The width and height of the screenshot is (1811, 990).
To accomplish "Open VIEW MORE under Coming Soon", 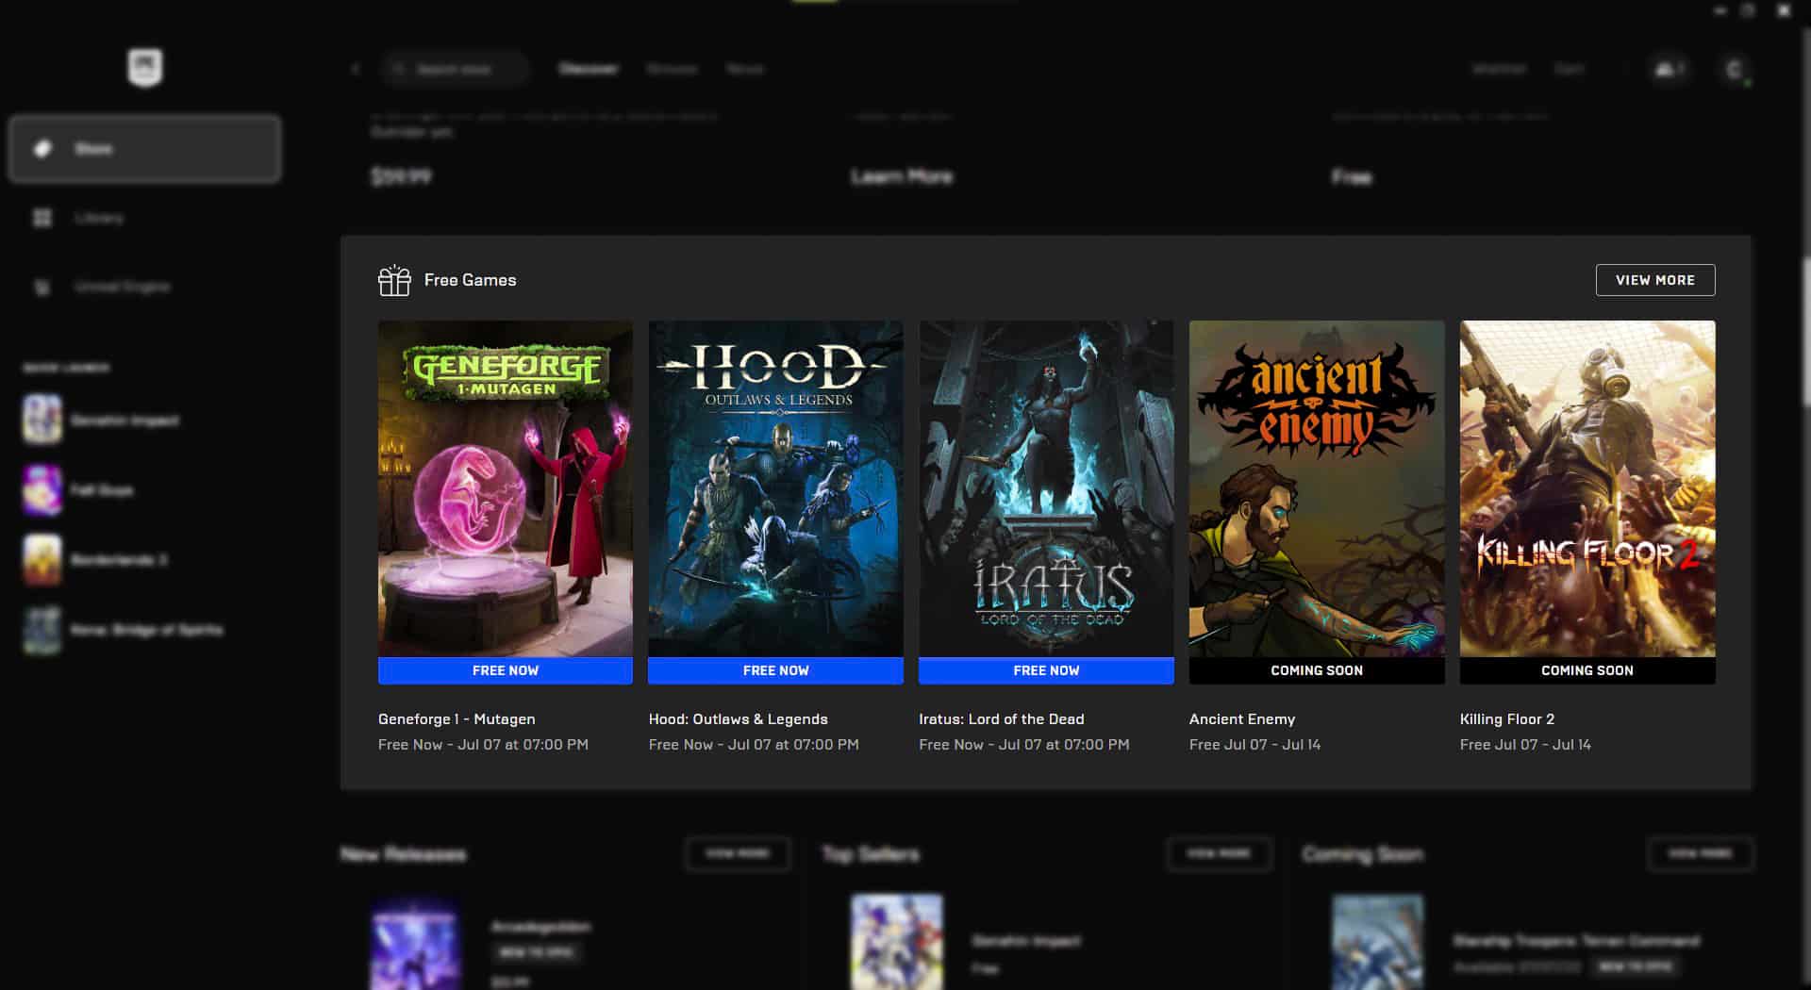I will click(x=1700, y=854).
